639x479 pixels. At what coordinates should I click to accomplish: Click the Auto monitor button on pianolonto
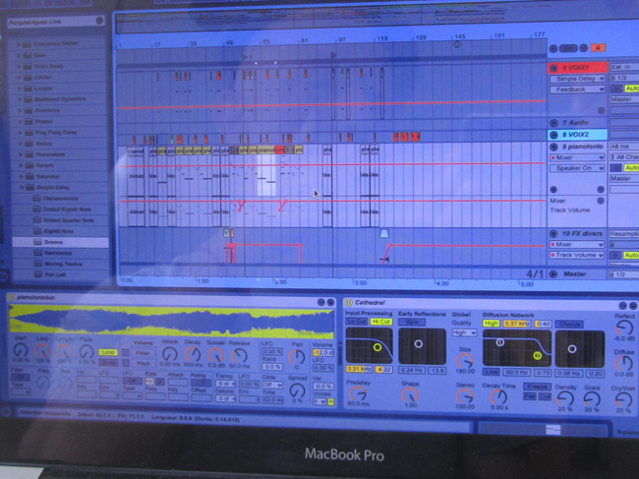coord(632,168)
